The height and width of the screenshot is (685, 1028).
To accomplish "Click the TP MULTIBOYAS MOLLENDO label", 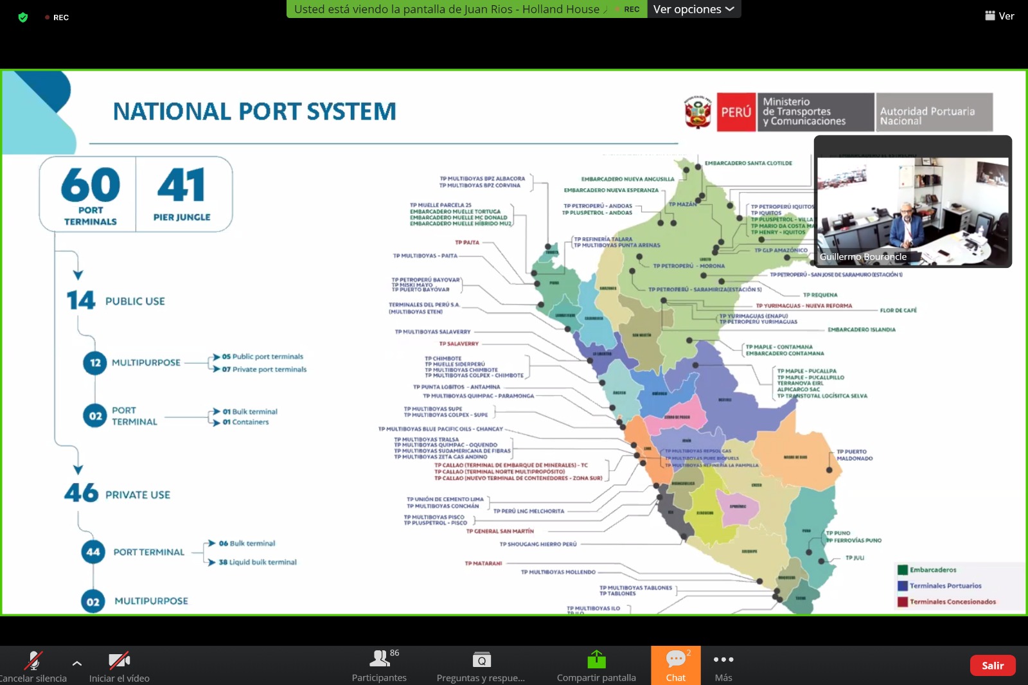I will pos(558,572).
